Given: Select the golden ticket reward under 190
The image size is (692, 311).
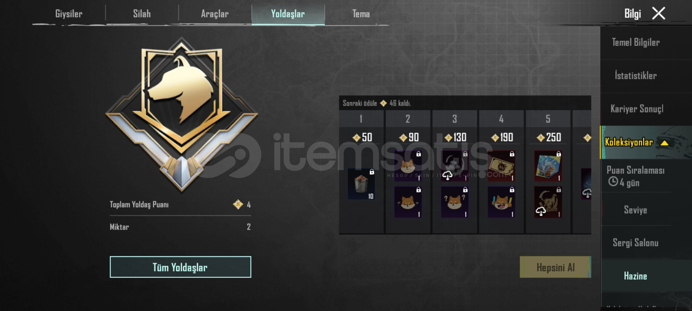Looking at the screenshot, I should 501,166.
